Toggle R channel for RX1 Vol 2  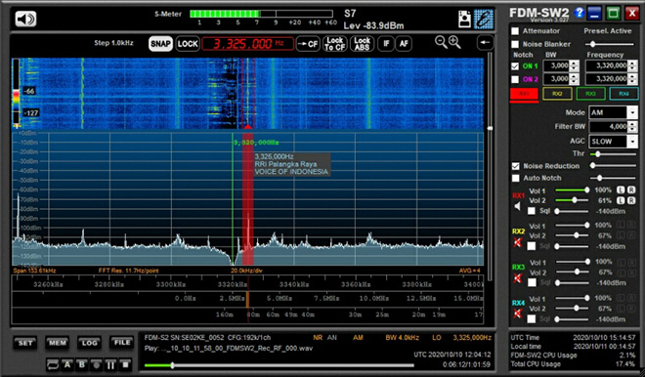pyautogui.click(x=631, y=200)
